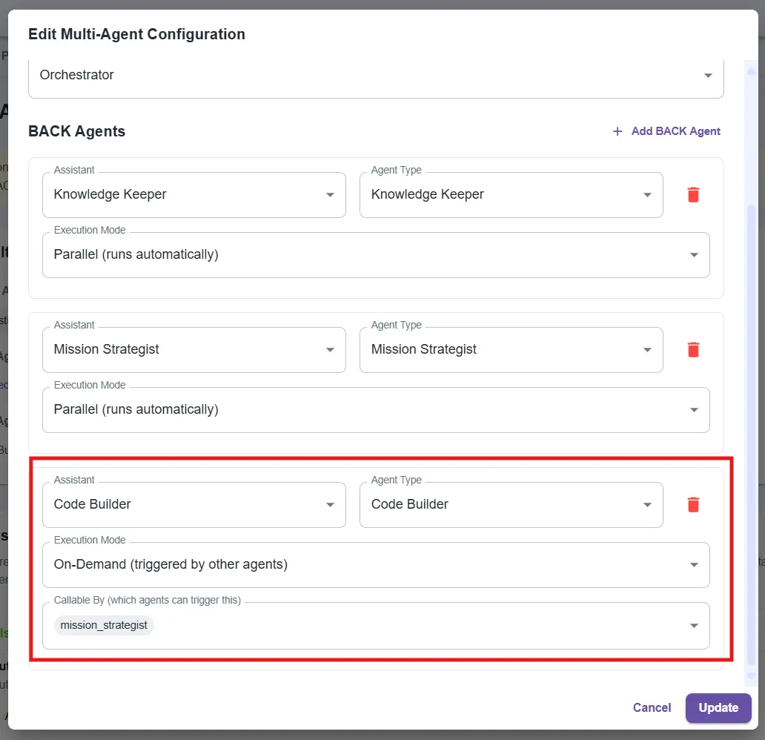The width and height of the screenshot is (765, 740).
Task: Click the Update button
Action: point(718,708)
